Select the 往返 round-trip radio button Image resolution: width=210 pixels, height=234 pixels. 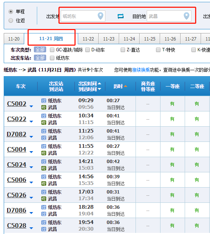[x=11, y=20]
